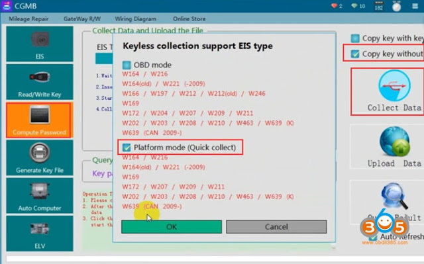424x264 pixels.
Task: Click the W169 entry under Platform mode
Action: [x=131, y=177]
